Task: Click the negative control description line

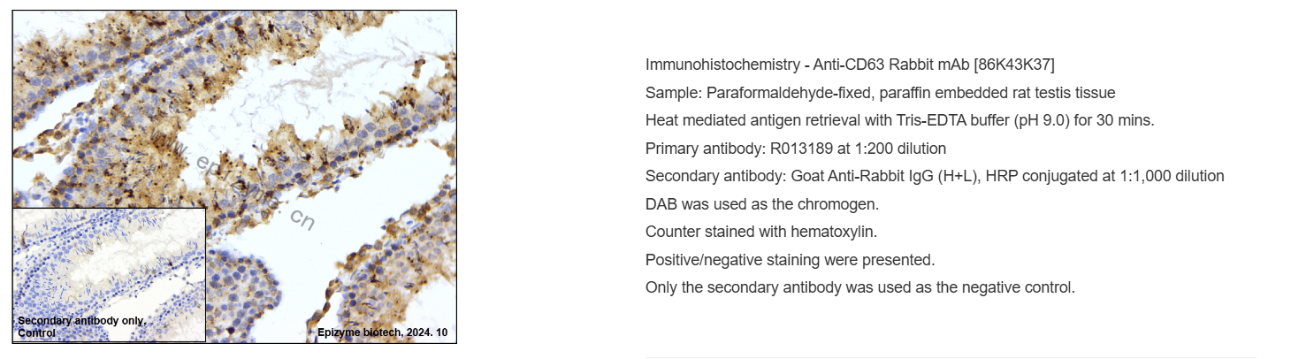Action: click(x=859, y=287)
